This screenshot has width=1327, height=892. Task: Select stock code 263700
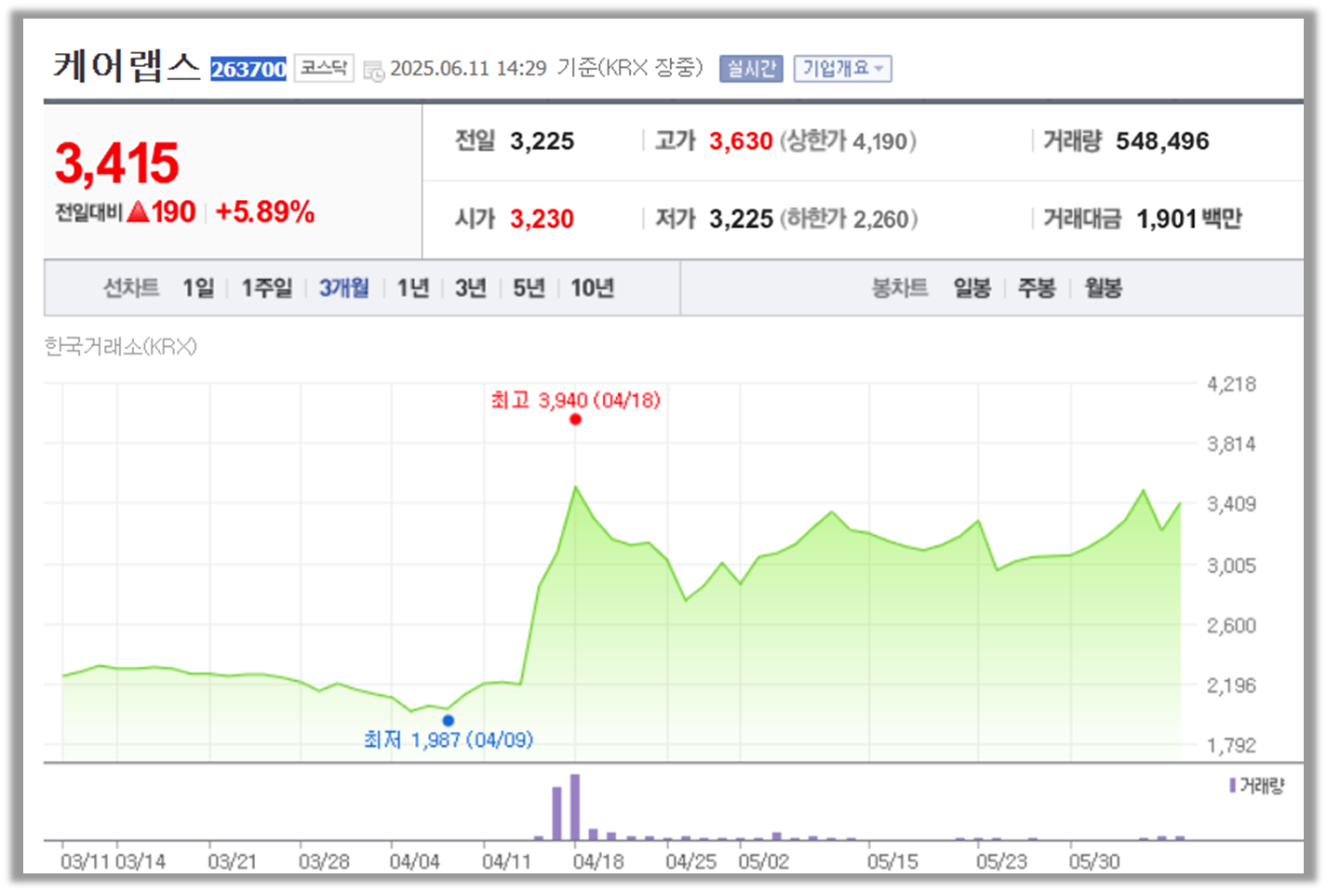point(248,70)
